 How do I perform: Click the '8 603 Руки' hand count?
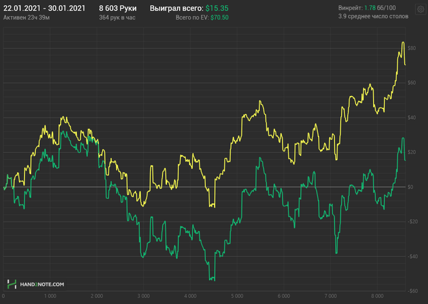pos(117,9)
